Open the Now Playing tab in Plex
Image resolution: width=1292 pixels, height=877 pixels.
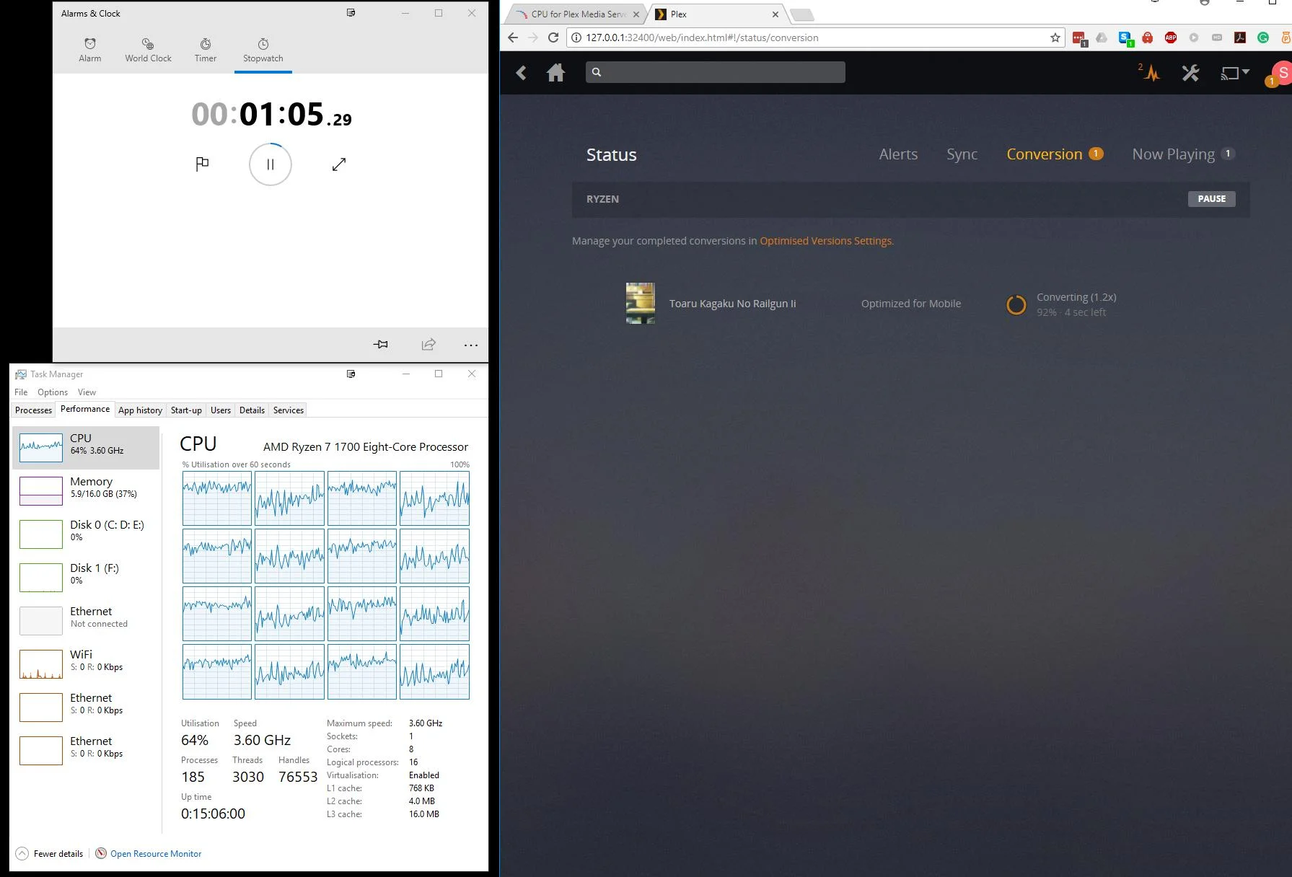[x=1183, y=154]
